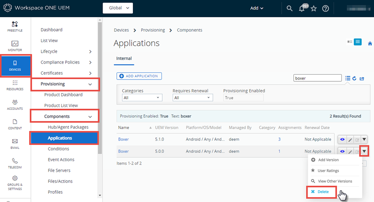Open the Accounts section
This screenshot has height=202, width=374.
15,105
